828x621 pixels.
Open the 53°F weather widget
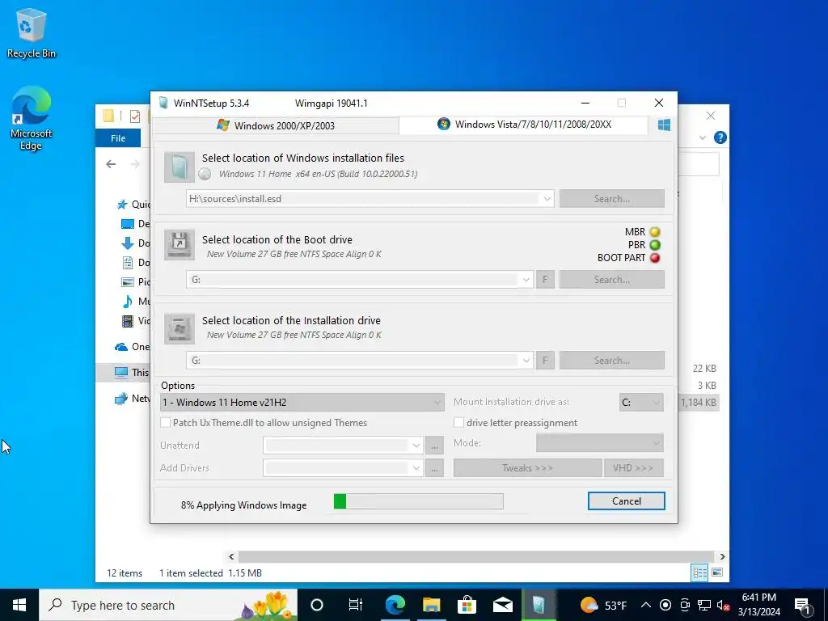(x=603, y=605)
